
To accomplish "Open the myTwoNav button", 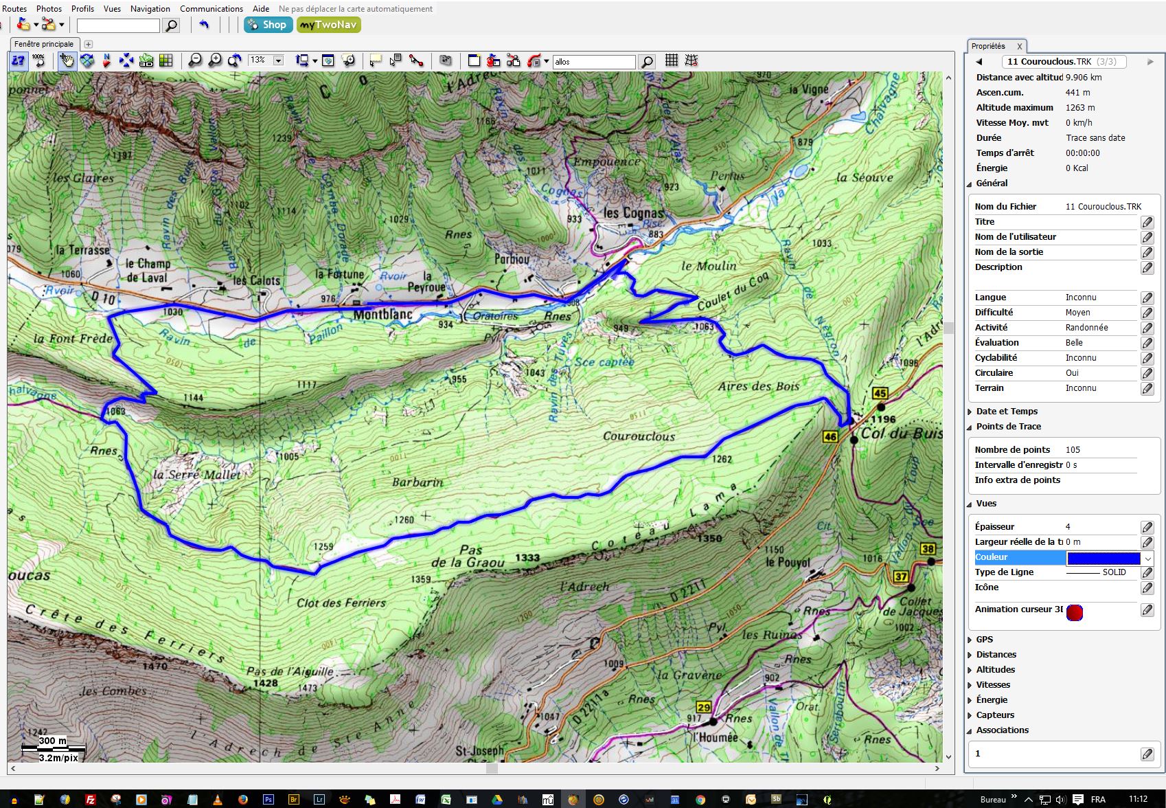I will tap(328, 25).
